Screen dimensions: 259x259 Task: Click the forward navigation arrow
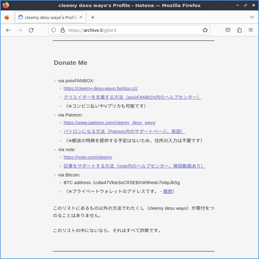click(x=20, y=30)
